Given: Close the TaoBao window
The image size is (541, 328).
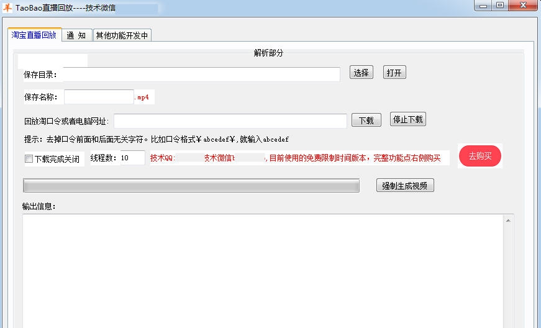Looking at the screenshot, I should coord(523,6).
